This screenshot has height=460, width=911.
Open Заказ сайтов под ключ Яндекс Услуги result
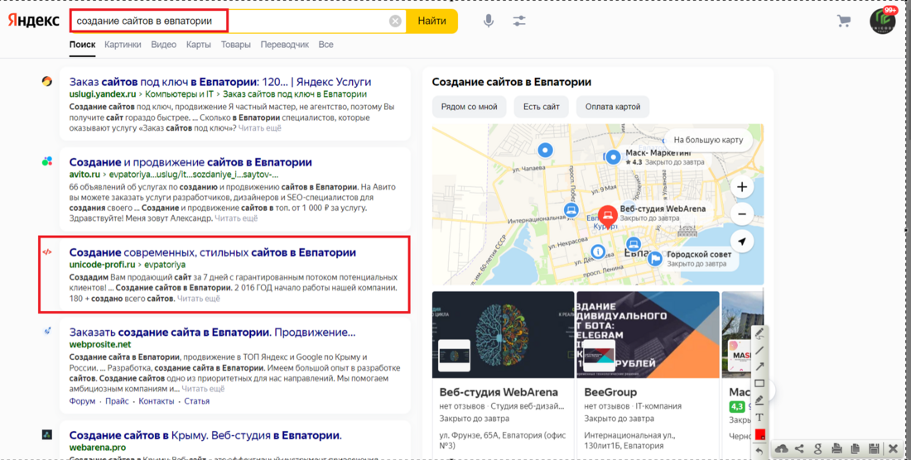pos(220,82)
